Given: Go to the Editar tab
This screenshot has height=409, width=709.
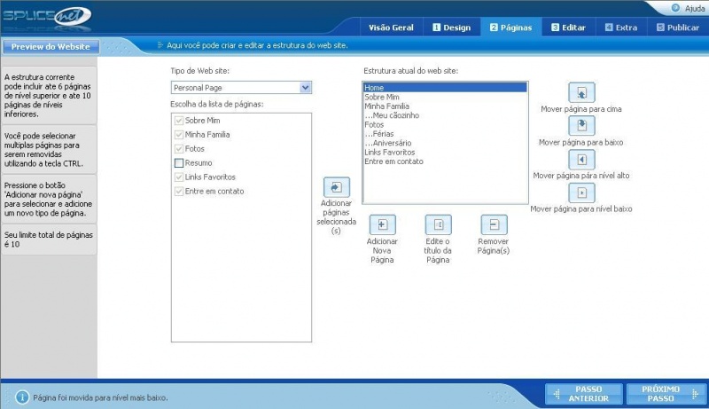Looking at the screenshot, I should [569, 28].
